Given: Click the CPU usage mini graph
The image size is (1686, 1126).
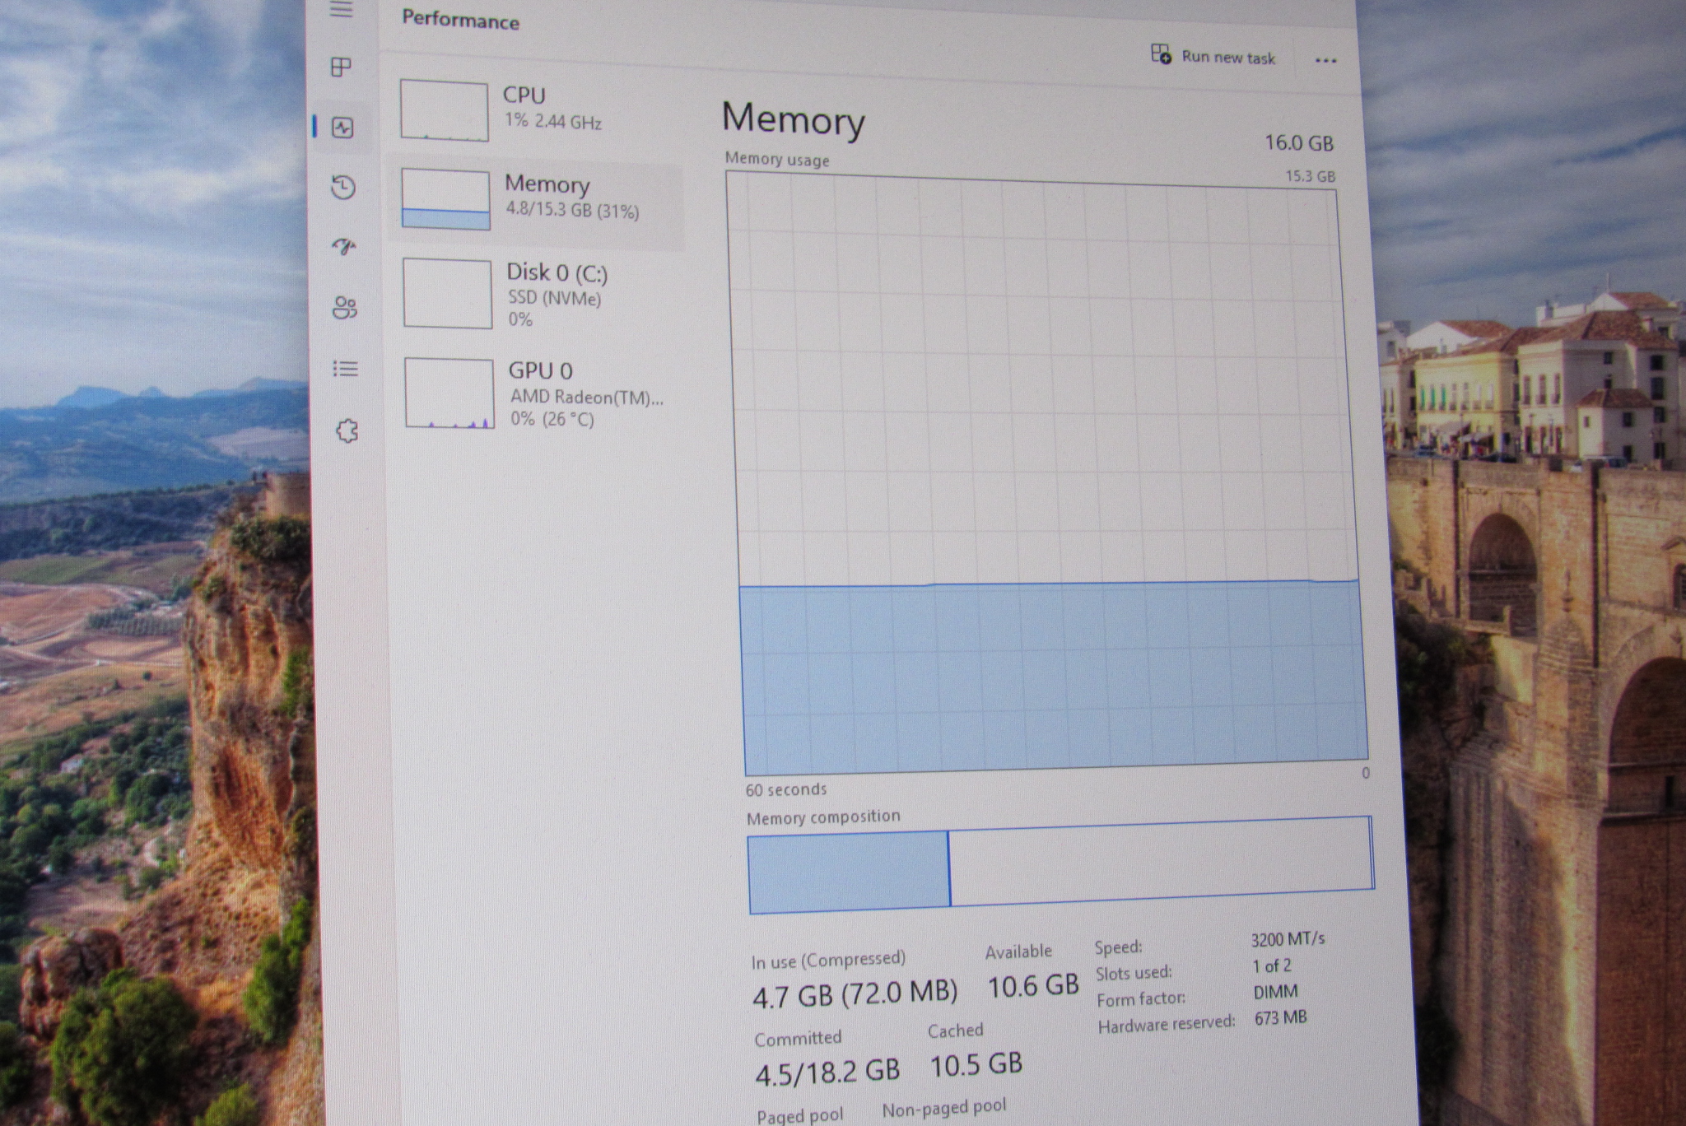Looking at the screenshot, I should 445,111.
